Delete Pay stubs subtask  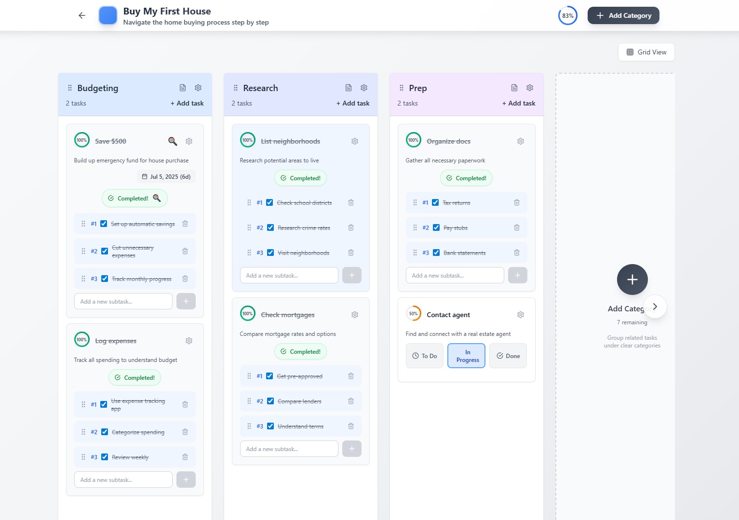(x=517, y=227)
